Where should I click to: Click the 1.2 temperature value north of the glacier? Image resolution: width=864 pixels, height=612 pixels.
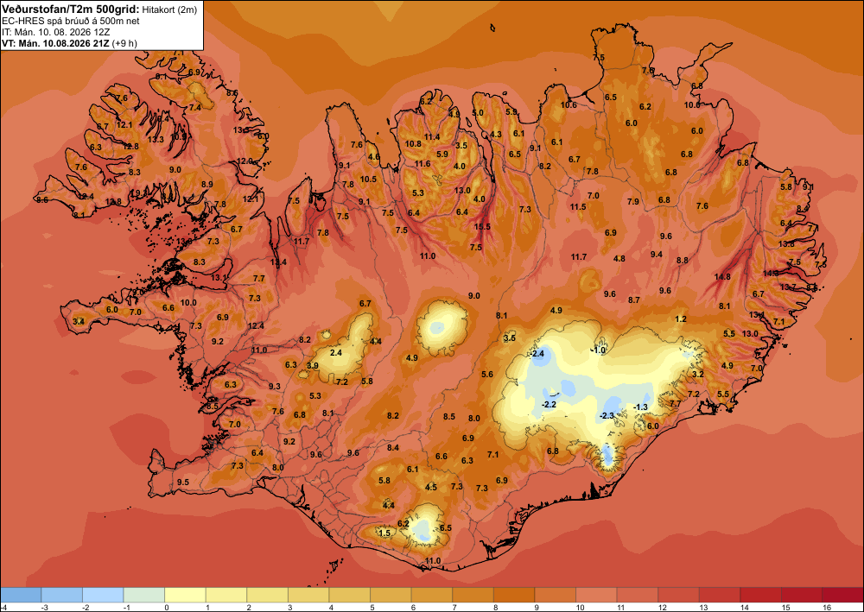[681, 319]
